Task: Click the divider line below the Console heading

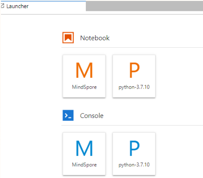Action: [132, 125]
